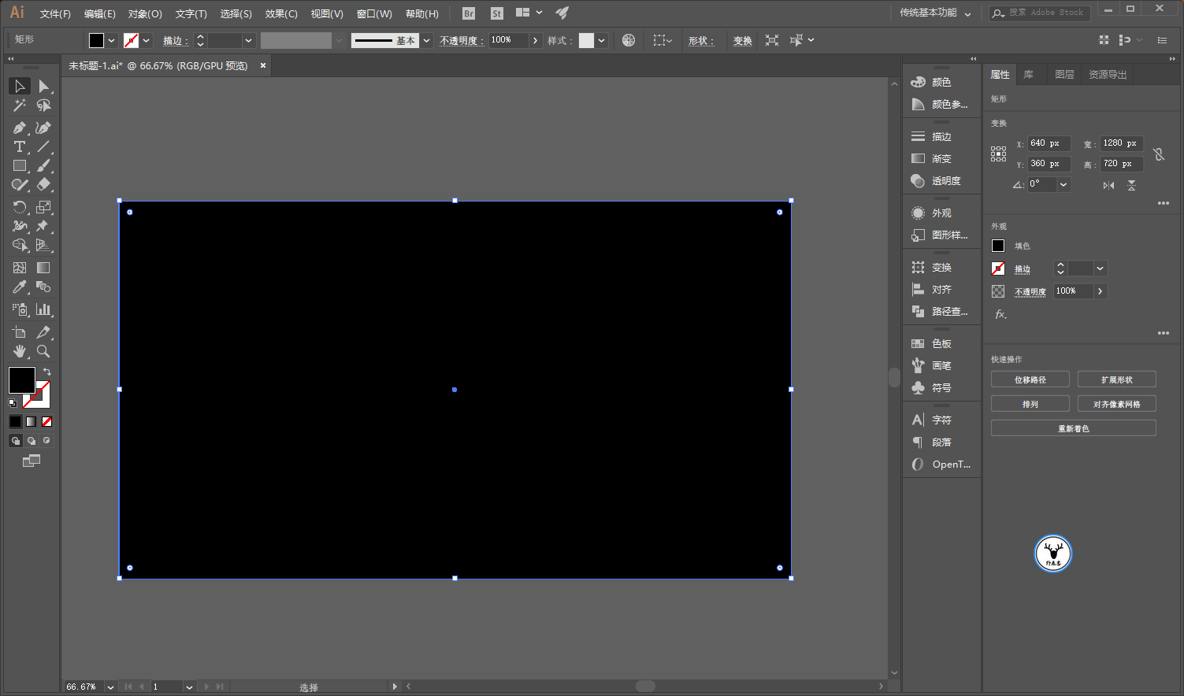
Task: Toggle constrain width and height proportions
Action: pos(1159,154)
